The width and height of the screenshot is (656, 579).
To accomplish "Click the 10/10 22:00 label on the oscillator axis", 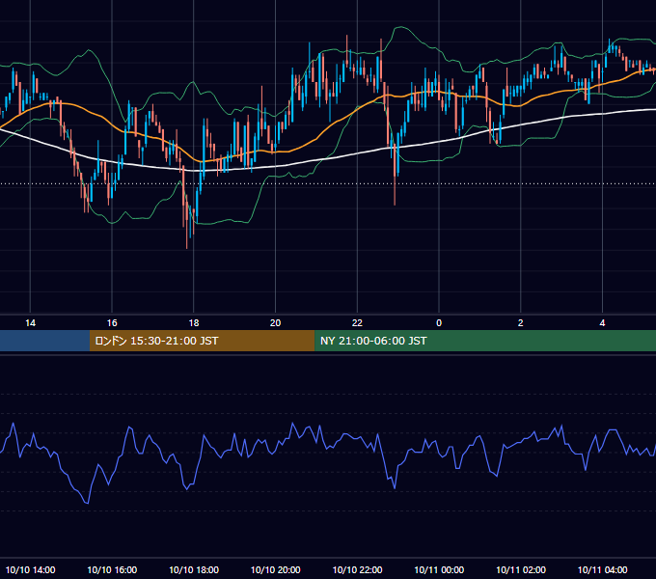I will pos(357,569).
